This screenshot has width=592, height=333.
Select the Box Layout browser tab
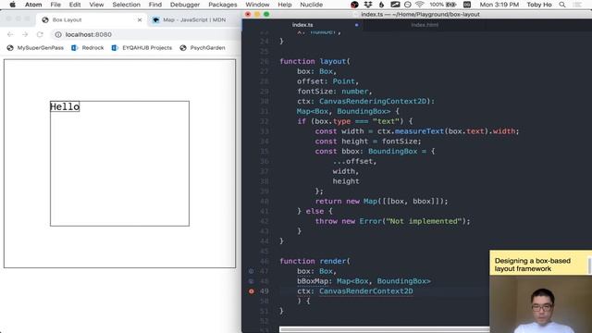click(x=92, y=19)
